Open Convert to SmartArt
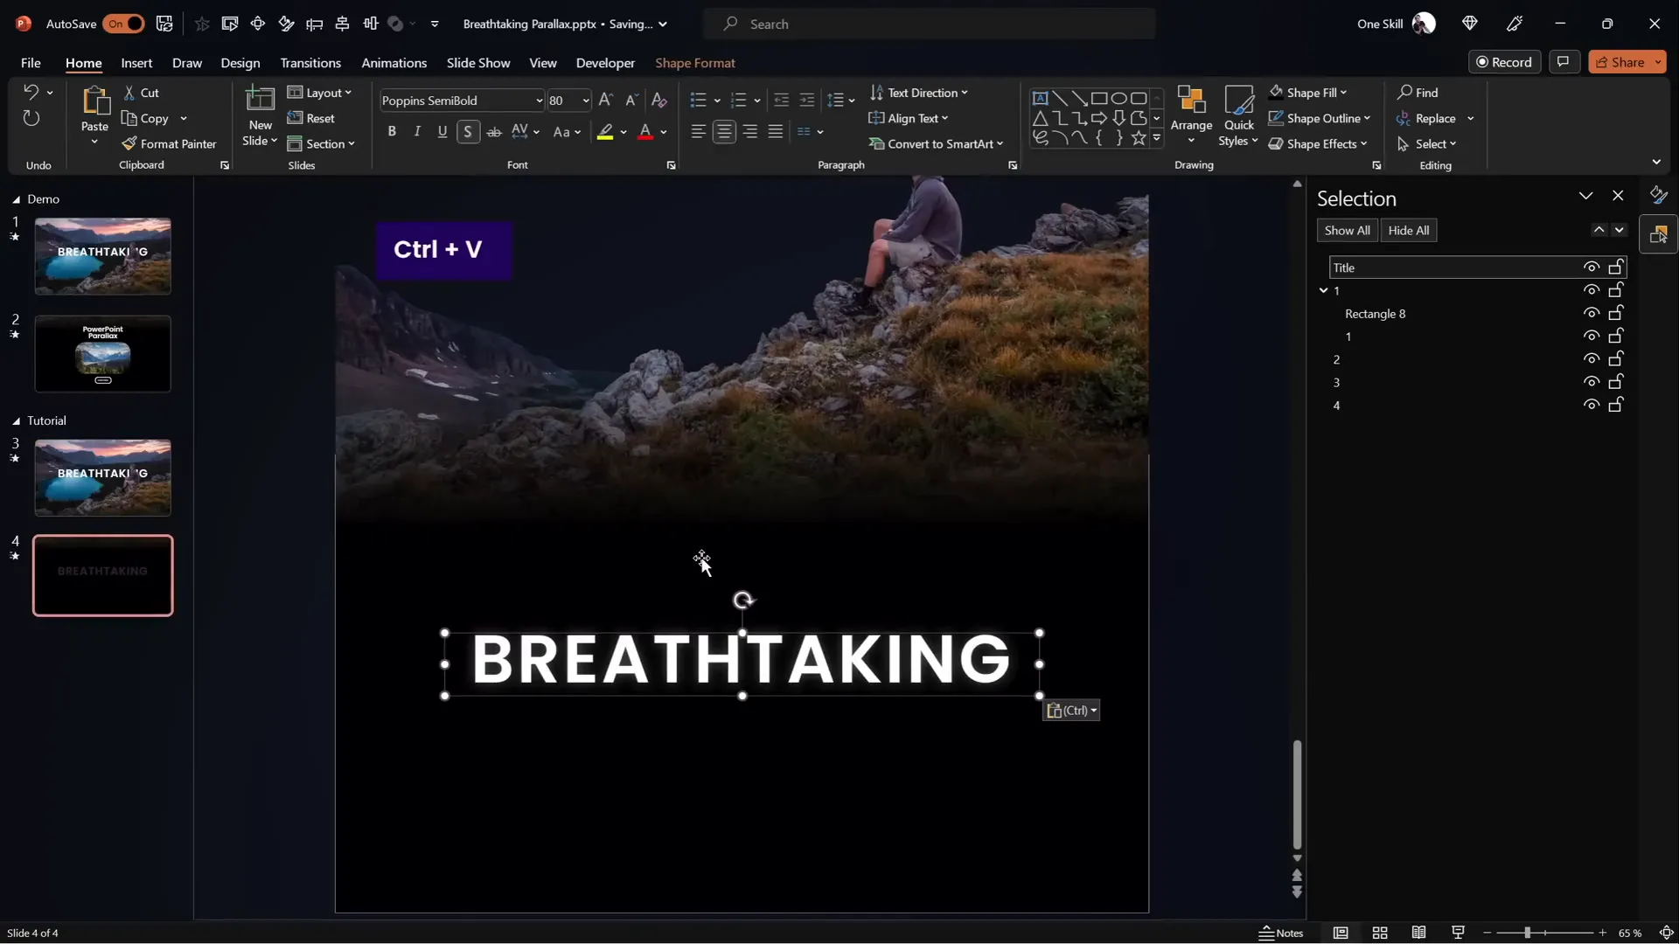This screenshot has height=944, width=1679. click(x=936, y=143)
